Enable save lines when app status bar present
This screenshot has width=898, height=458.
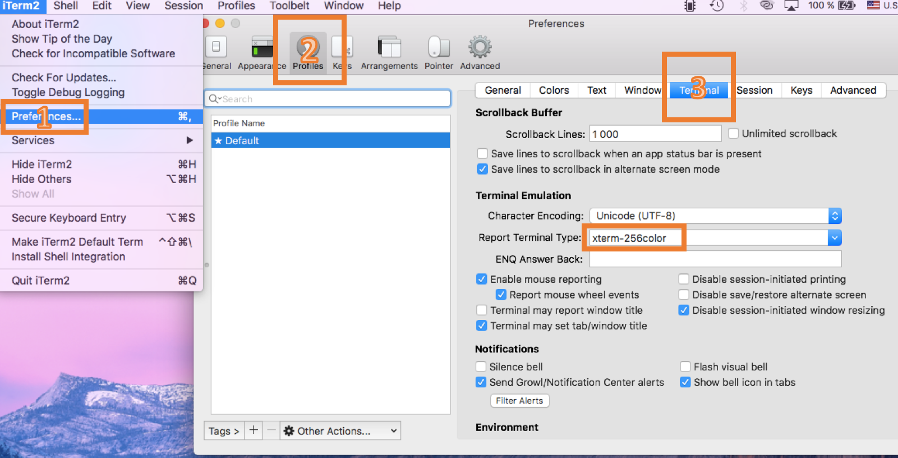[482, 154]
